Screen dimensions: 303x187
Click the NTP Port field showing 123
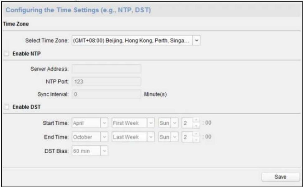(x=106, y=82)
